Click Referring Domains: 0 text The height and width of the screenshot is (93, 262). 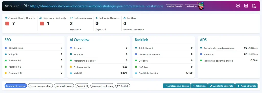[x=134, y=30]
